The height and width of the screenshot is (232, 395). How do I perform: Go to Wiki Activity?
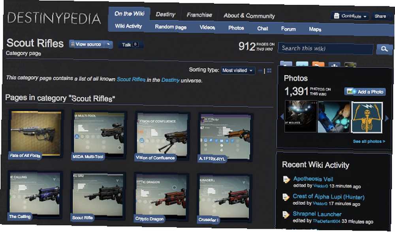[128, 26]
